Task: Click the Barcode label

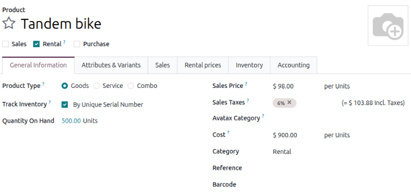Action: click(x=224, y=184)
